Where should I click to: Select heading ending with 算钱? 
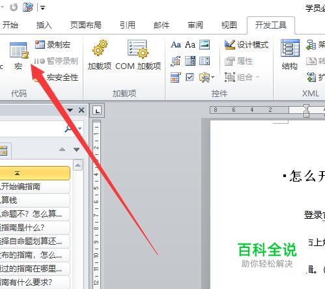(35, 200)
